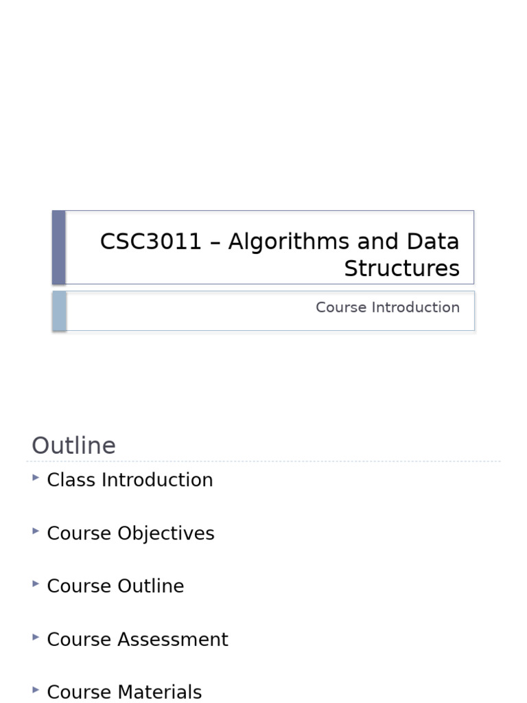Select the Course Assessment bullet text
Image resolution: width=527 pixels, height=703 pixels.
[x=137, y=639]
